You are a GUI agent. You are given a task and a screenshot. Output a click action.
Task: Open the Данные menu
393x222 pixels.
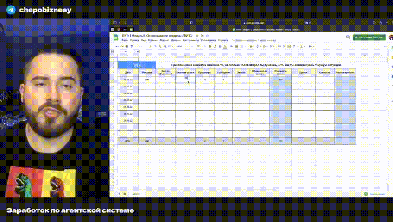point(176,40)
